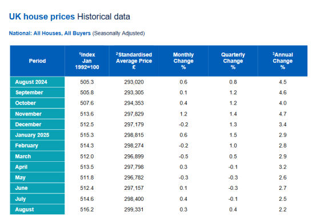Select the 516.2 index value
316x223 pixels.
click(87, 209)
